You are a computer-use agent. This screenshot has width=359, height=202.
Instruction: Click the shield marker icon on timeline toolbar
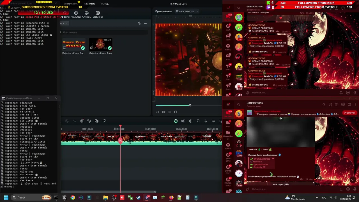[198, 121]
